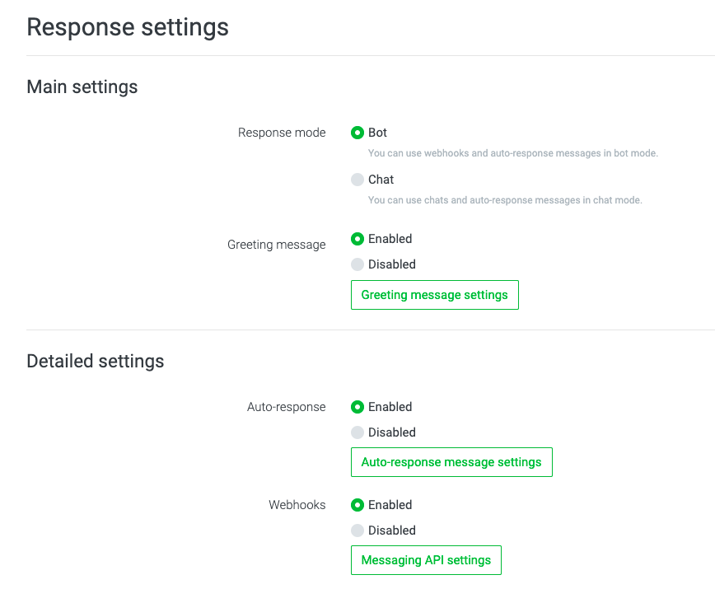Click the Response mode field label
Screen dimensions: 715x603
point(282,133)
